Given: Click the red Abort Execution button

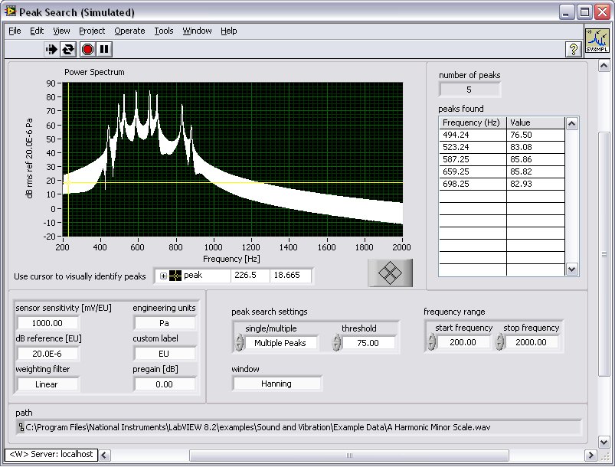Looking at the screenshot, I should 87,50.
